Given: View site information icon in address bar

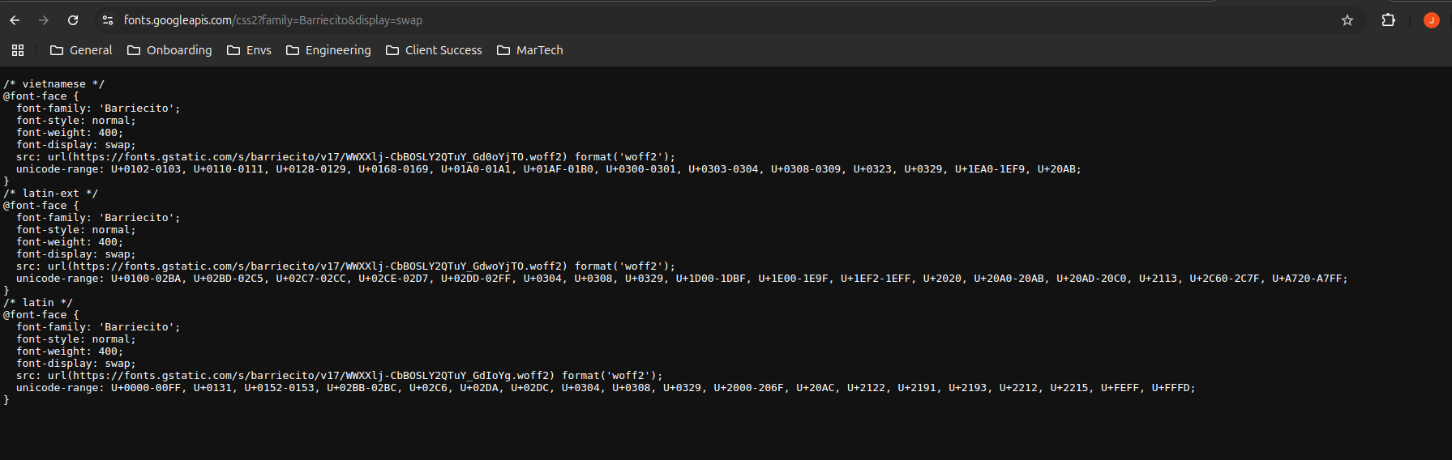Looking at the screenshot, I should [x=108, y=20].
